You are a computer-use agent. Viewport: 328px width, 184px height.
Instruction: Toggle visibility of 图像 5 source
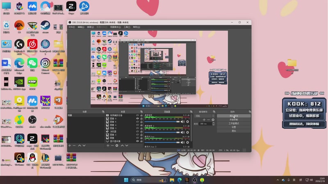click(137, 121)
